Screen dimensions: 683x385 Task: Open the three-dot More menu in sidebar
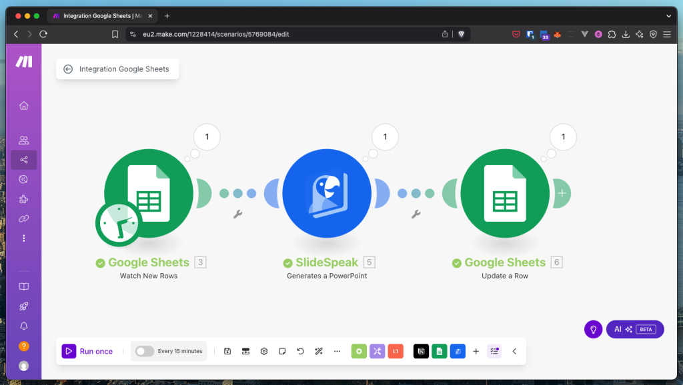pyautogui.click(x=24, y=238)
